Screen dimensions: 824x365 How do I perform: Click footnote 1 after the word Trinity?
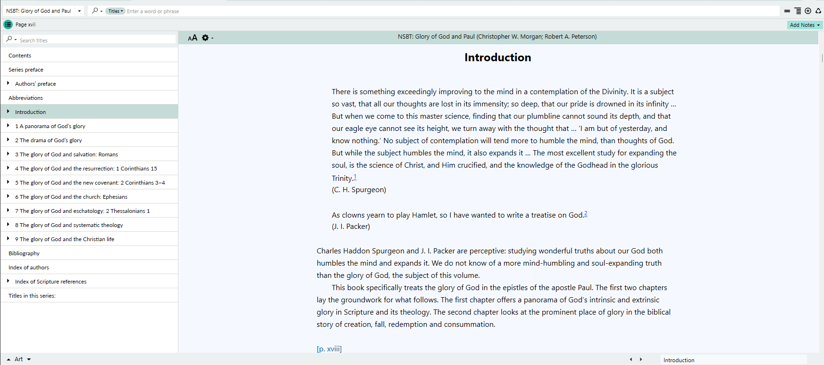(355, 177)
